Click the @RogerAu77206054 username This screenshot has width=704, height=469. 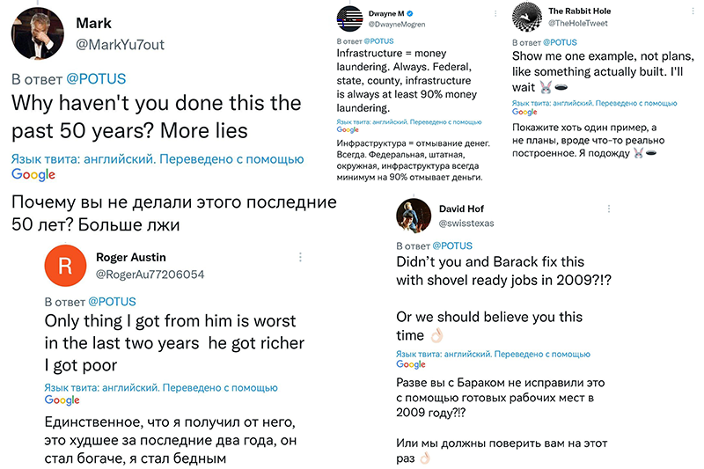point(150,275)
